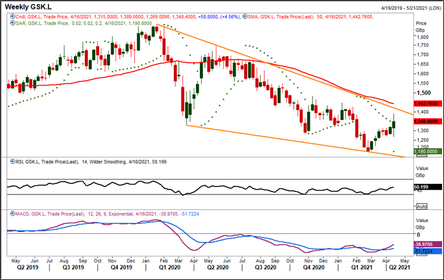The height and width of the screenshot is (280, 444).
Task: Select the SAR, GSK.L, Trade Price legend text
Action: click(x=42, y=23)
